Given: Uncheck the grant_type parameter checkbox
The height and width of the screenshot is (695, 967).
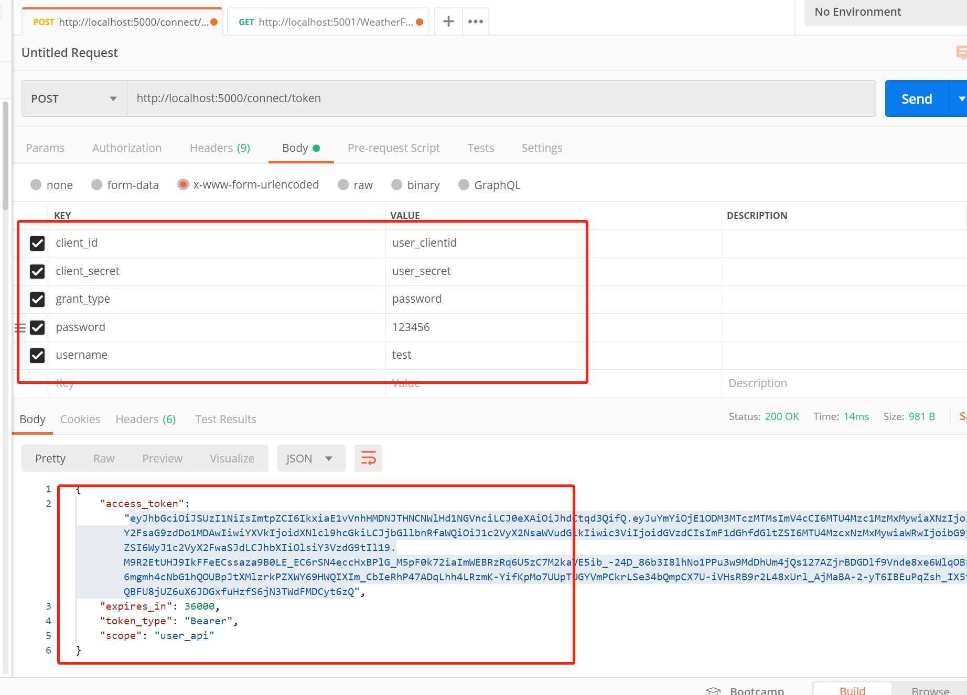Looking at the screenshot, I should pyautogui.click(x=37, y=299).
